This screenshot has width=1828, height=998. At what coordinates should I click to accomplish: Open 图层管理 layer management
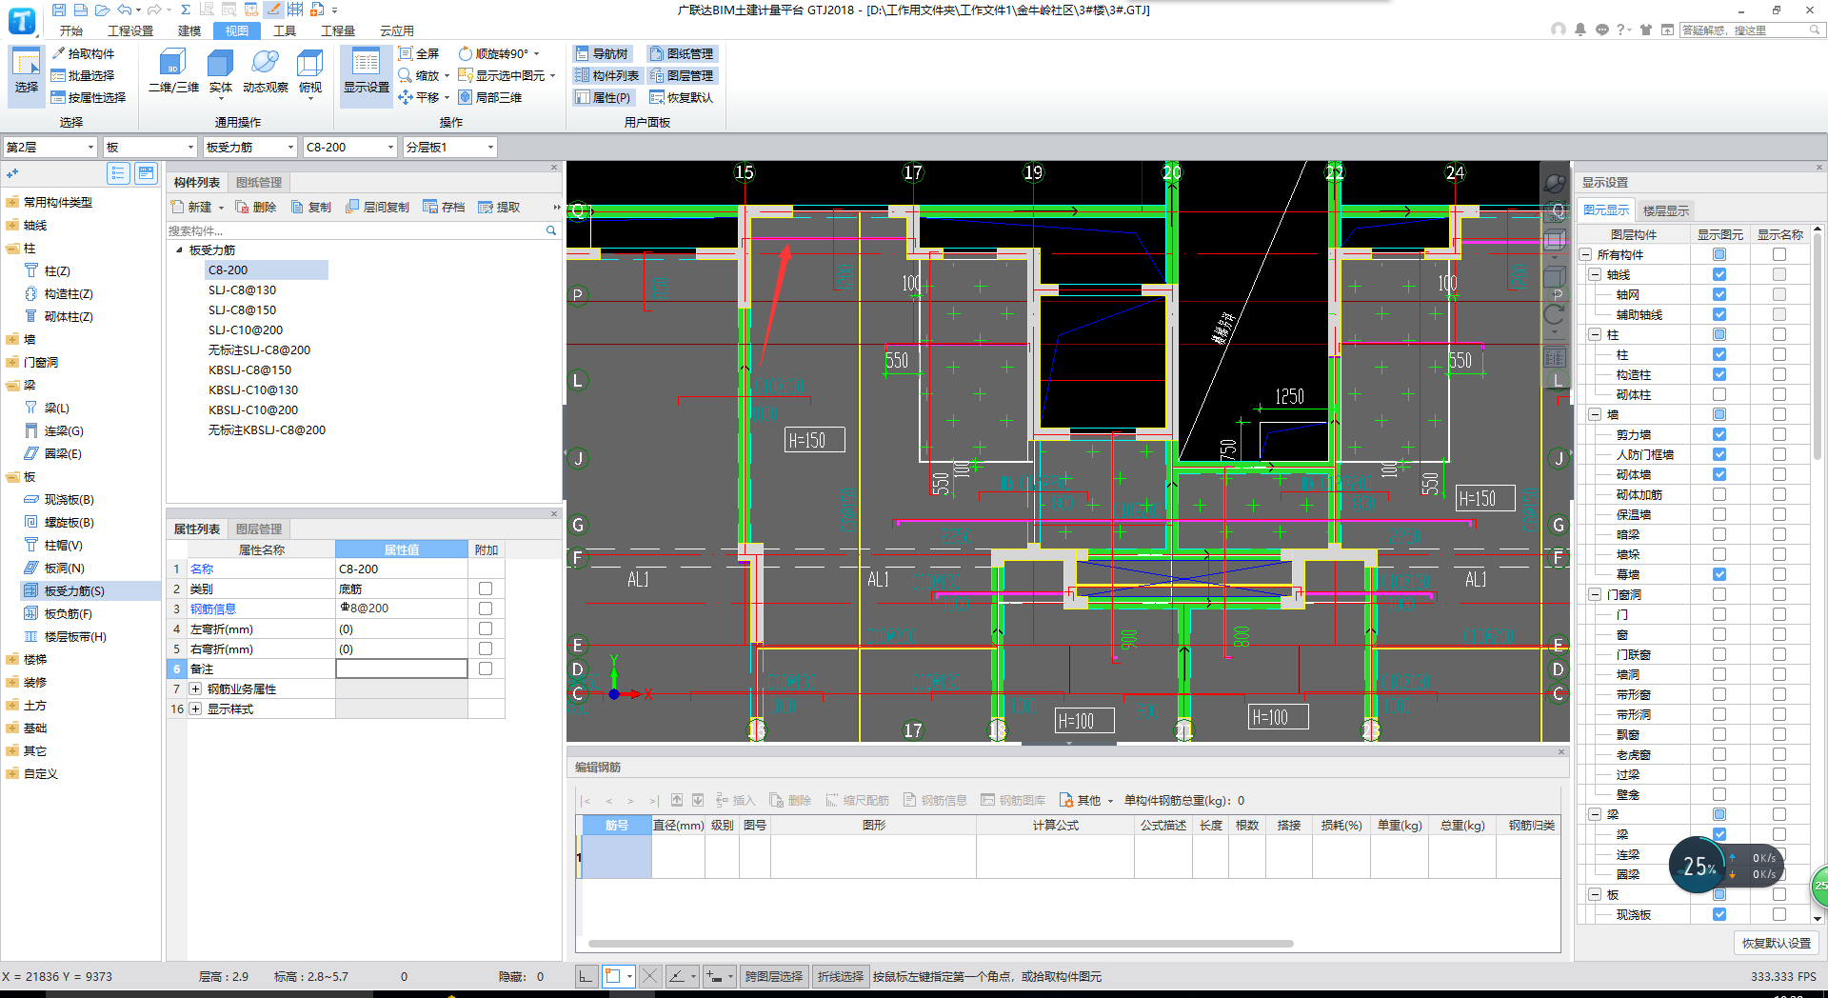tap(682, 75)
